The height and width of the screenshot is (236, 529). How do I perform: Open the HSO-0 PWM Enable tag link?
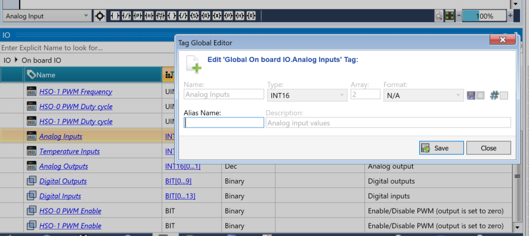tap(70, 211)
